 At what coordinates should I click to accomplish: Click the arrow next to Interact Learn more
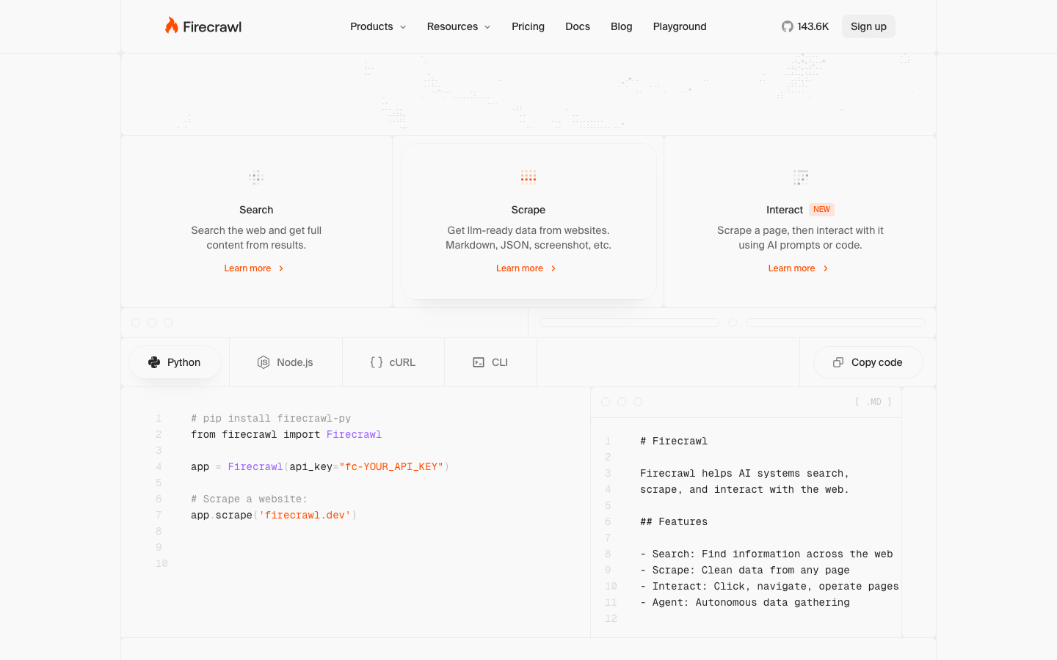coord(826,268)
